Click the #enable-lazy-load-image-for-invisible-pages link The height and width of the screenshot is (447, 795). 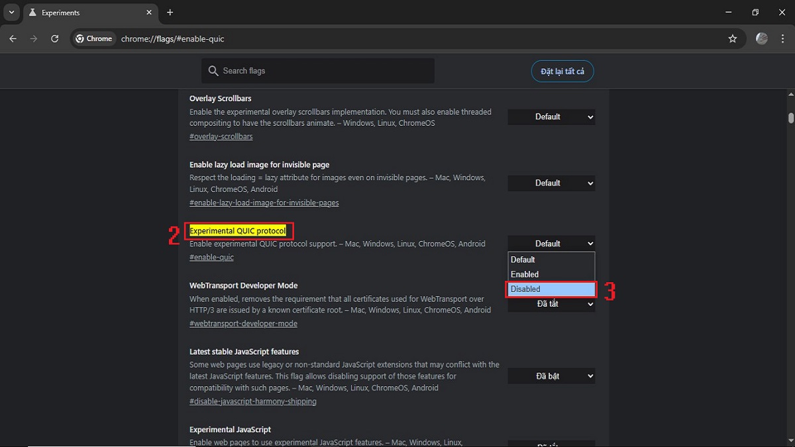click(264, 203)
